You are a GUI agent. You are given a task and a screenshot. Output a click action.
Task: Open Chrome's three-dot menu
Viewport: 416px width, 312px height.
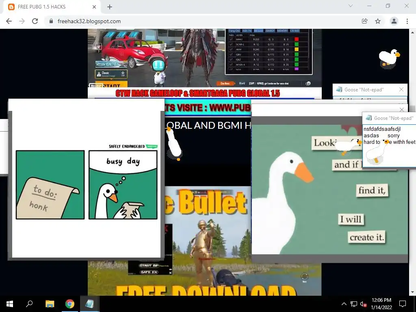point(407,21)
